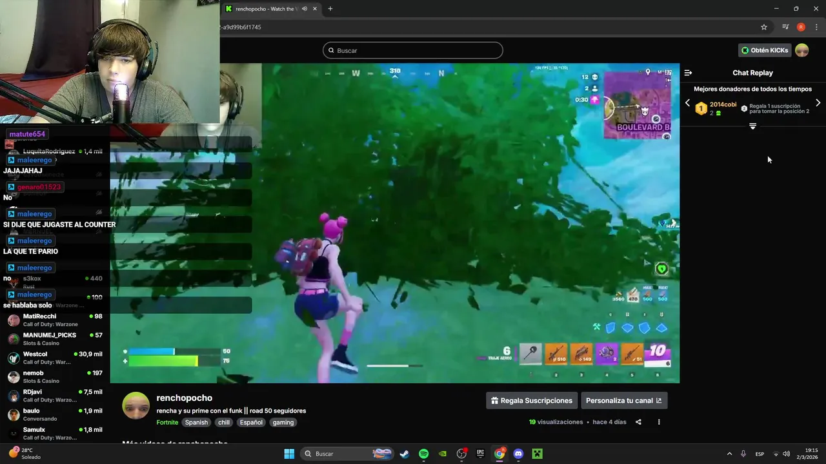The image size is (826, 464).
Task: Open Discord from the taskbar
Action: coord(518,454)
